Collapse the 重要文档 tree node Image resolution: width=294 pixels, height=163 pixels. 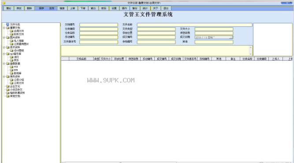pyautogui.click(x=4, y=28)
